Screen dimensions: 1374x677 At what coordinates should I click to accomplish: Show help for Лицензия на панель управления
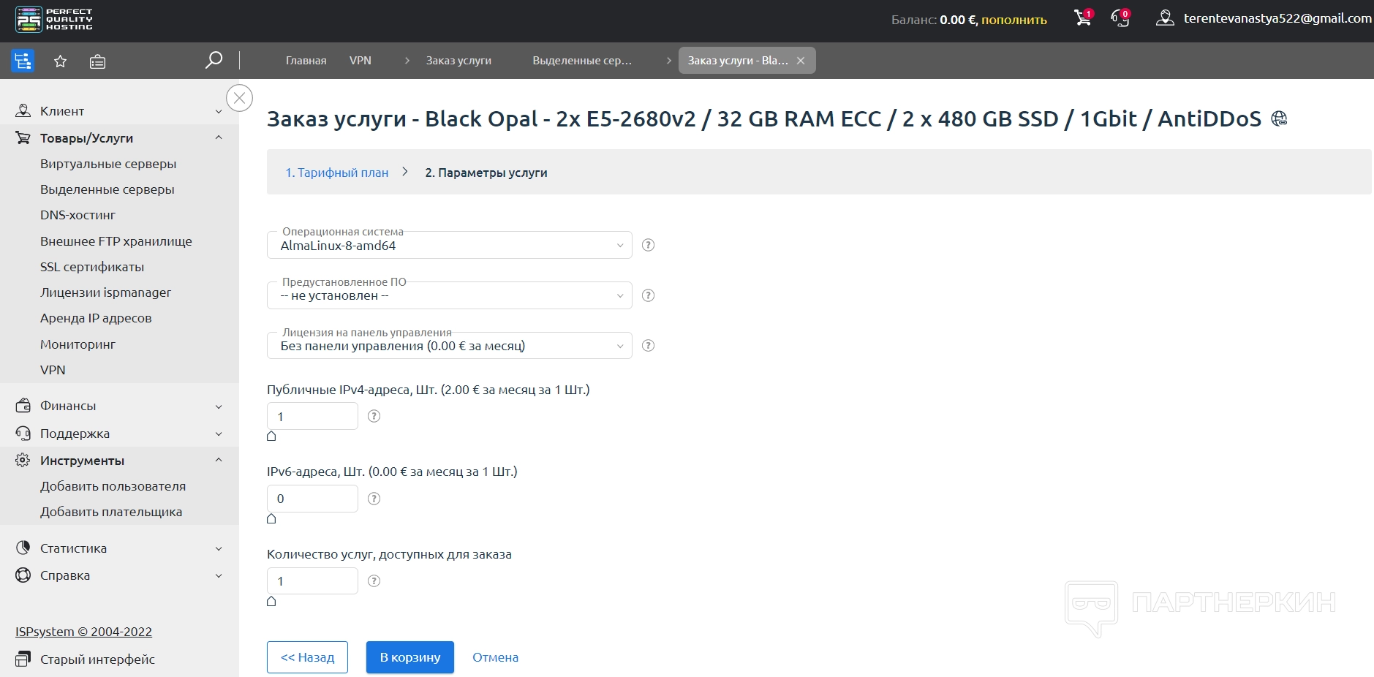[648, 346]
